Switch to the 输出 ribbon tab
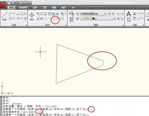This screenshot has width=149, height=116. coord(63,7)
